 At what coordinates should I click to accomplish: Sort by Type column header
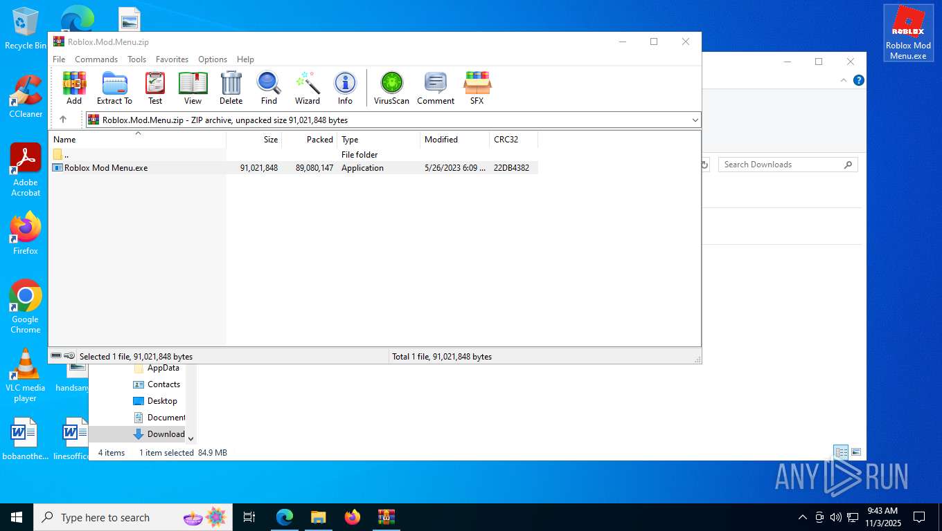[x=379, y=140]
